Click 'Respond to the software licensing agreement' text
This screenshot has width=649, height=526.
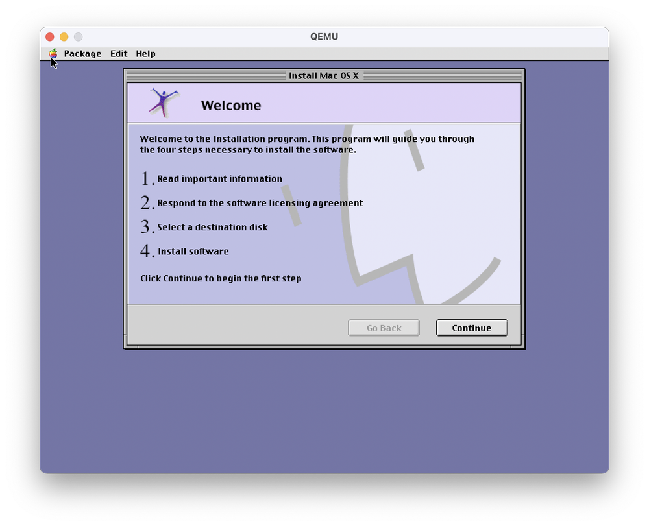pos(260,203)
